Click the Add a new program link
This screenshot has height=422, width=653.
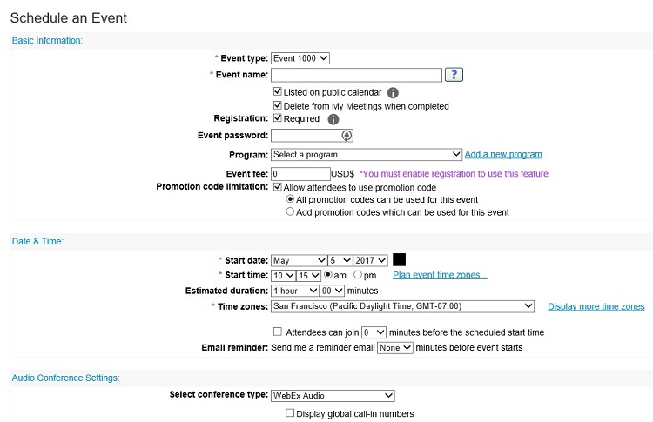pyautogui.click(x=503, y=155)
